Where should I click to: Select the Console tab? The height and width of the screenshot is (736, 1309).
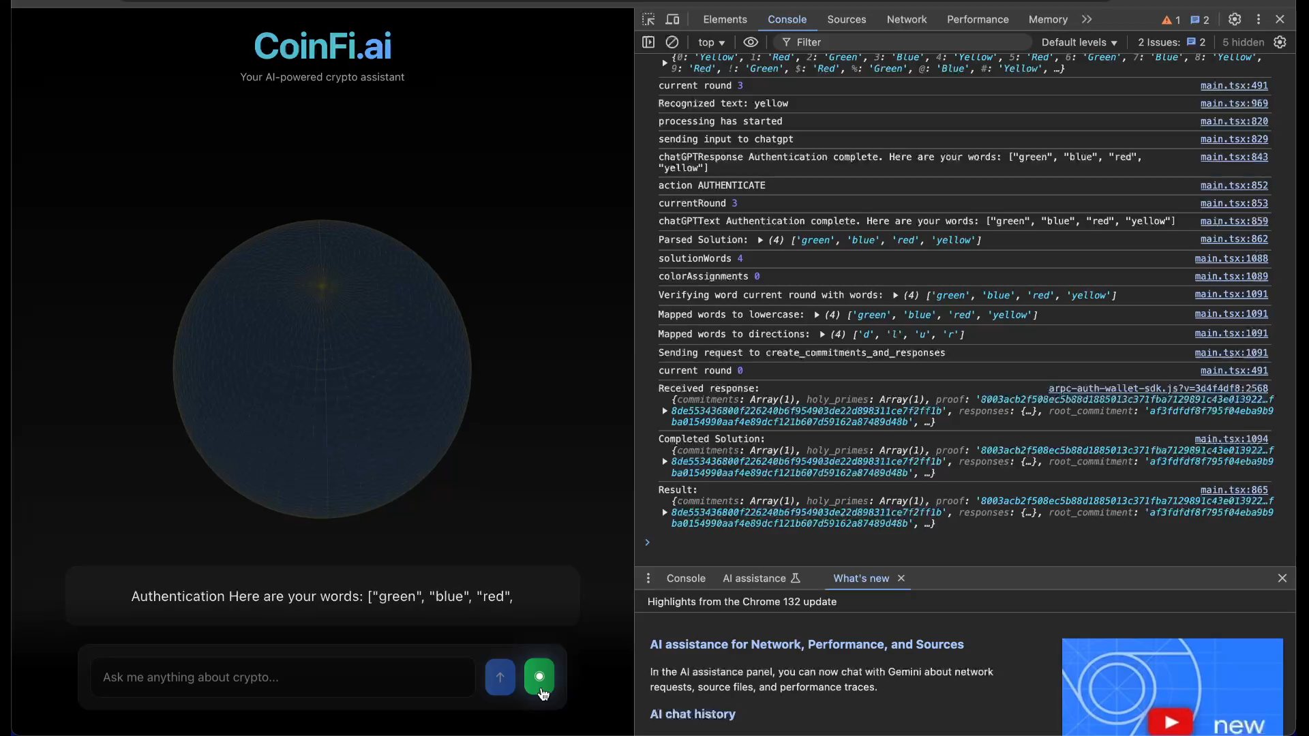coord(787,19)
